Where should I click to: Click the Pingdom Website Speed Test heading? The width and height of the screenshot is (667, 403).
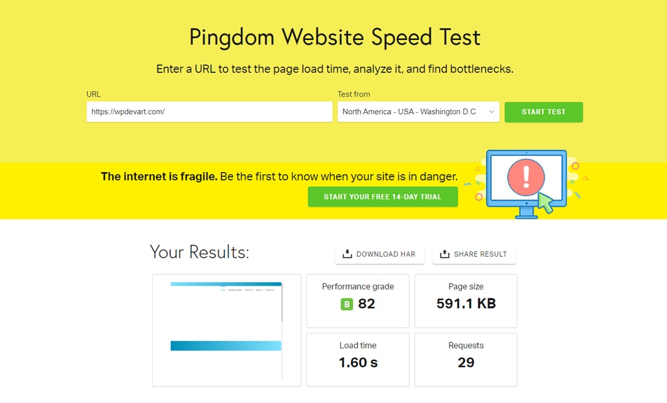[335, 37]
